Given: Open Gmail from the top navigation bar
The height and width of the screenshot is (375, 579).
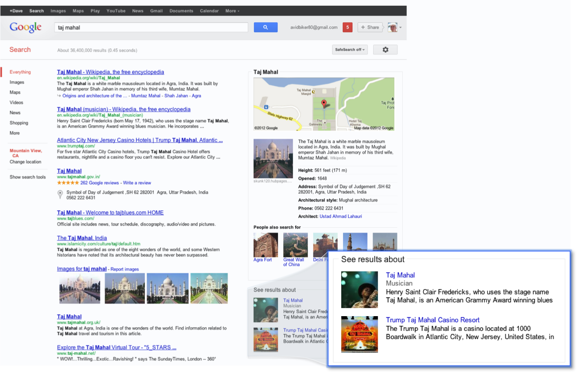Looking at the screenshot, I should (156, 11).
